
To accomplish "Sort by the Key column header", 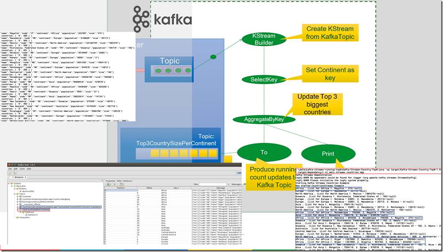I will (176, 188).
